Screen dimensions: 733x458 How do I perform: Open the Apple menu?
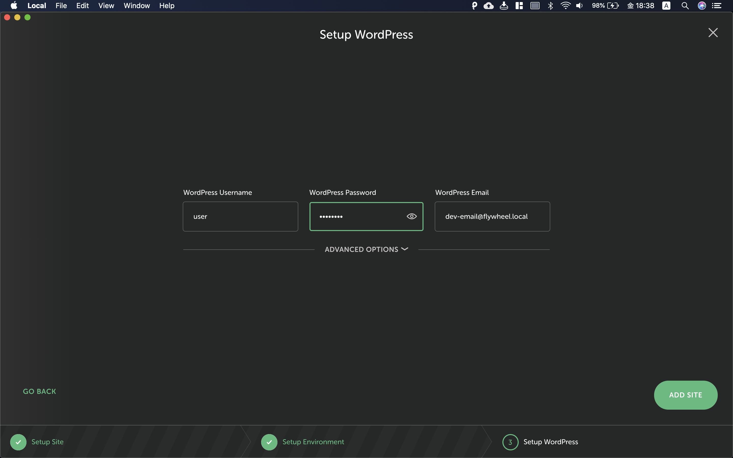(x=14, y=5)
